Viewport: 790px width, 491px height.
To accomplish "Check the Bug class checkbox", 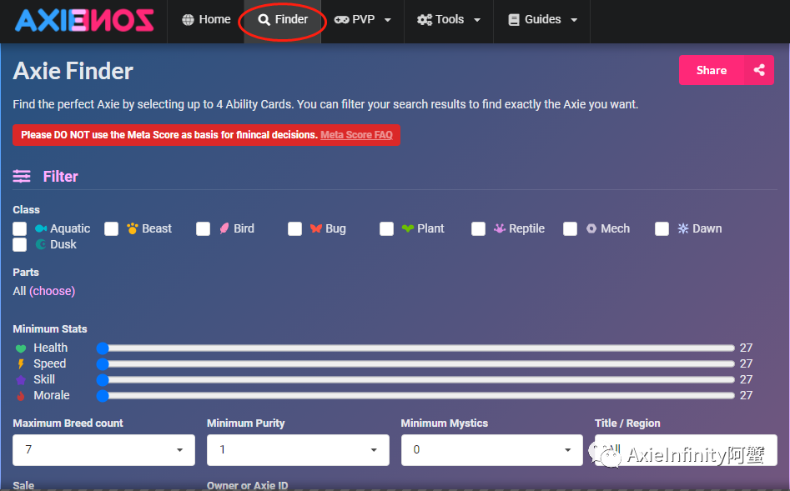I will pos(294,228).
